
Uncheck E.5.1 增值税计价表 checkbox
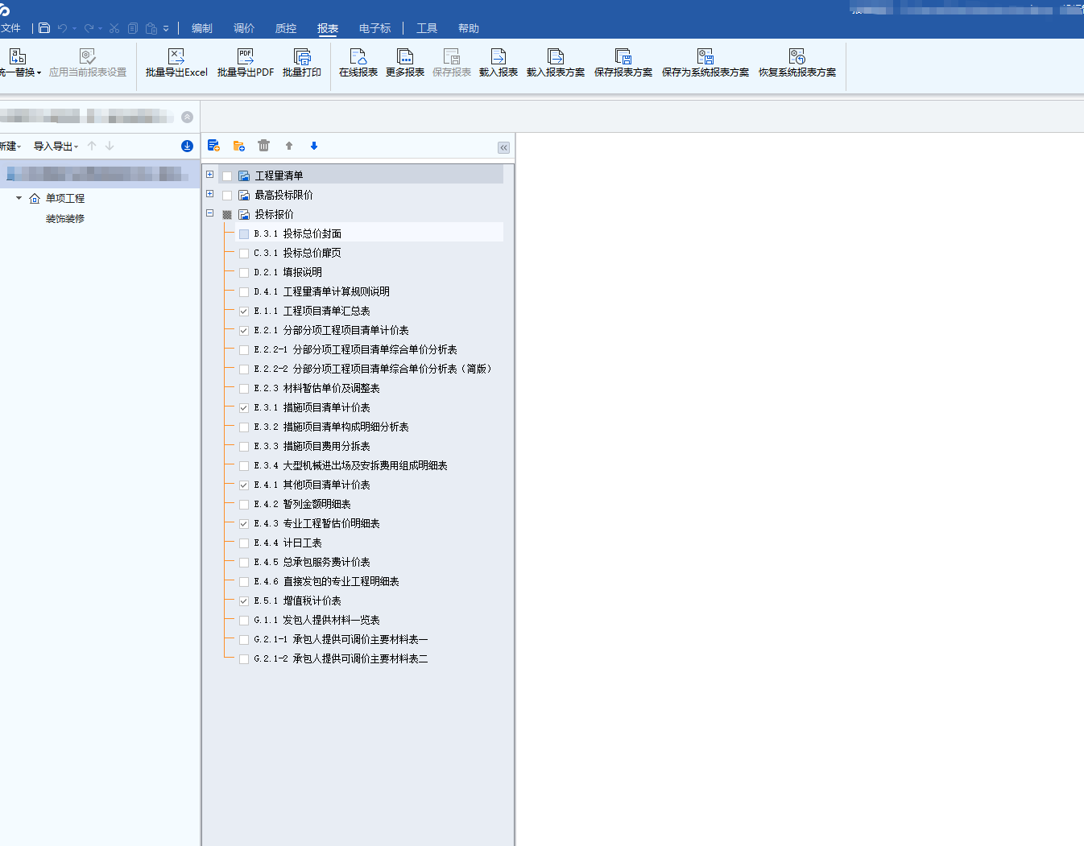point(244,600)
